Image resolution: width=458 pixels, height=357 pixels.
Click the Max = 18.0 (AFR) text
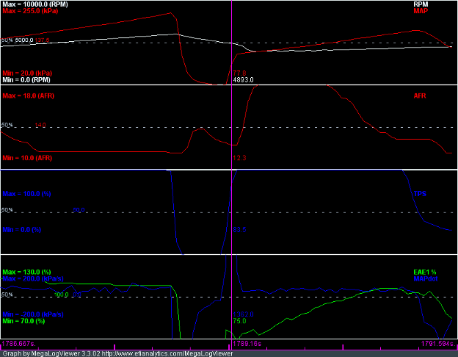tap(29, 95)
